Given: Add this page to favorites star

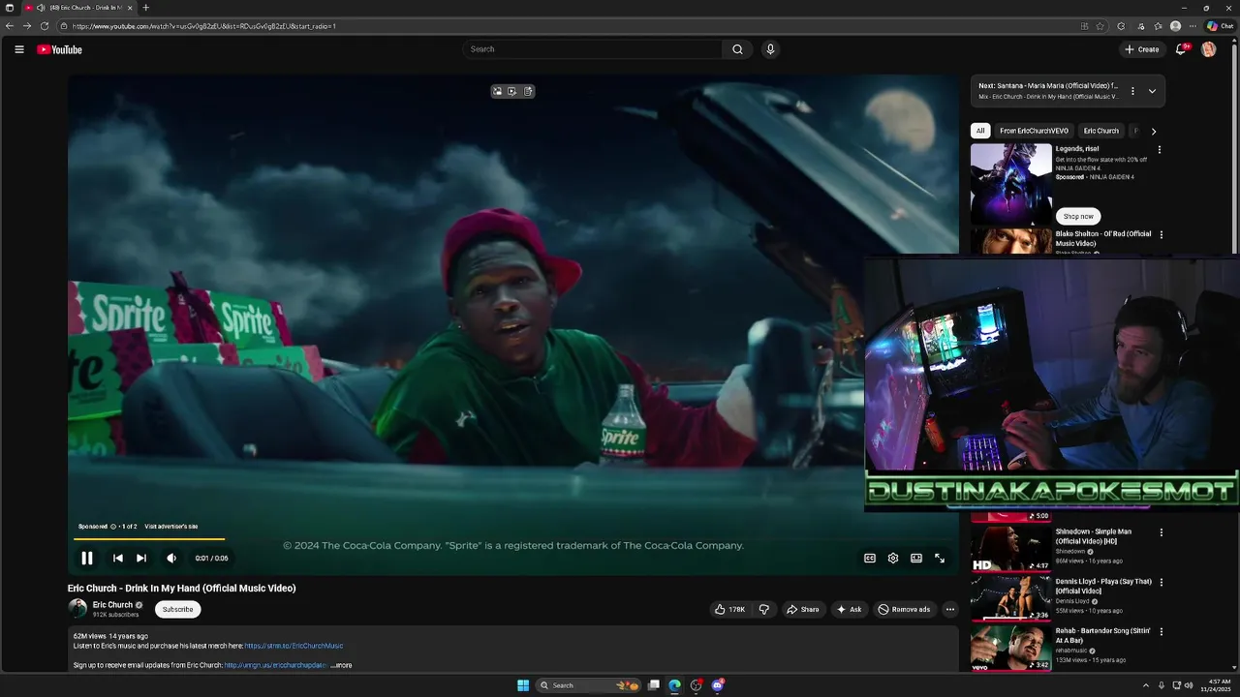Looking at the screenshot, I should (1100, 26).
